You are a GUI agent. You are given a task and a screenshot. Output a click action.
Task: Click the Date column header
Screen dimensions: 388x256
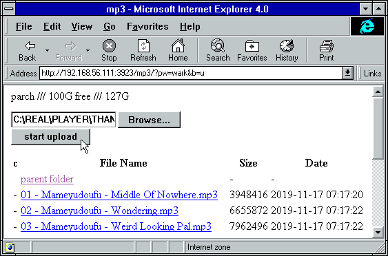[x=316, y=163]
